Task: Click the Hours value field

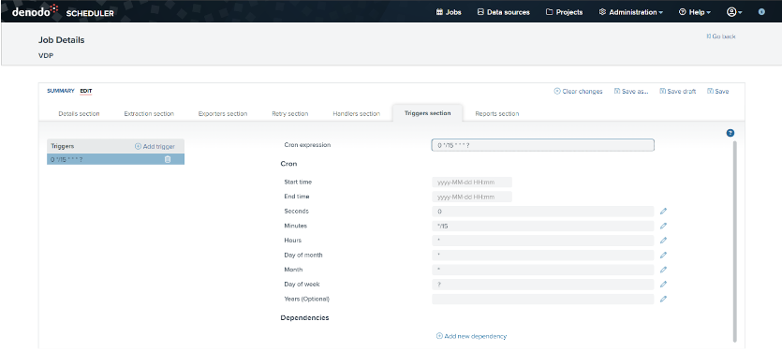Action: [x=542, y=241]
